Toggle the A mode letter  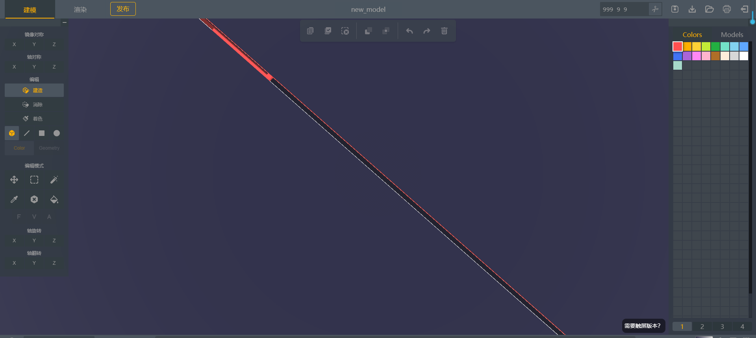coord(49,217)
